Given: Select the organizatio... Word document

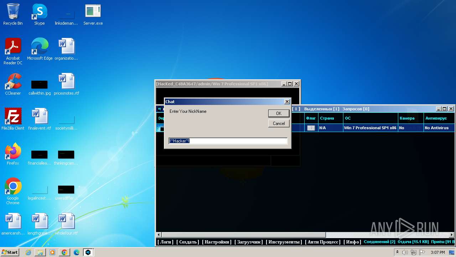Looking at the screenshot, I should click(66, 49).
